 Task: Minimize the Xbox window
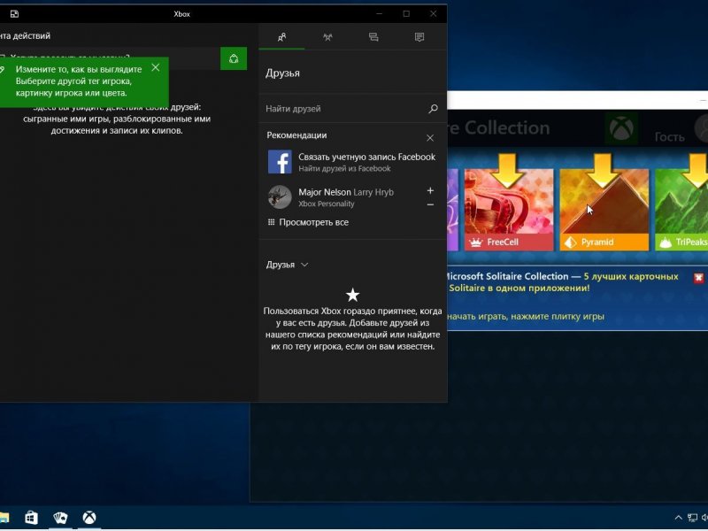tap(380, 14)
